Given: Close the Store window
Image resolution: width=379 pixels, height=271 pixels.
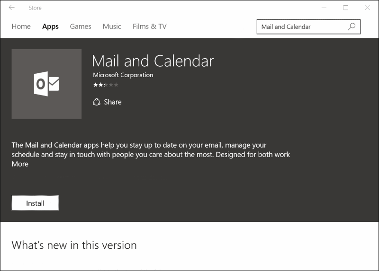Looking at the screenshot, I should point(368,8).
